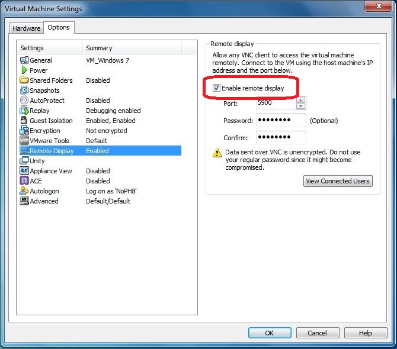This screenshot has height=349, width=397.
Task: Decrease port number with down arrow
Action: [x=300, y=106]
